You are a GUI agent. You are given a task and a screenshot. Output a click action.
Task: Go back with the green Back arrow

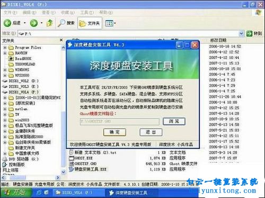7,23
